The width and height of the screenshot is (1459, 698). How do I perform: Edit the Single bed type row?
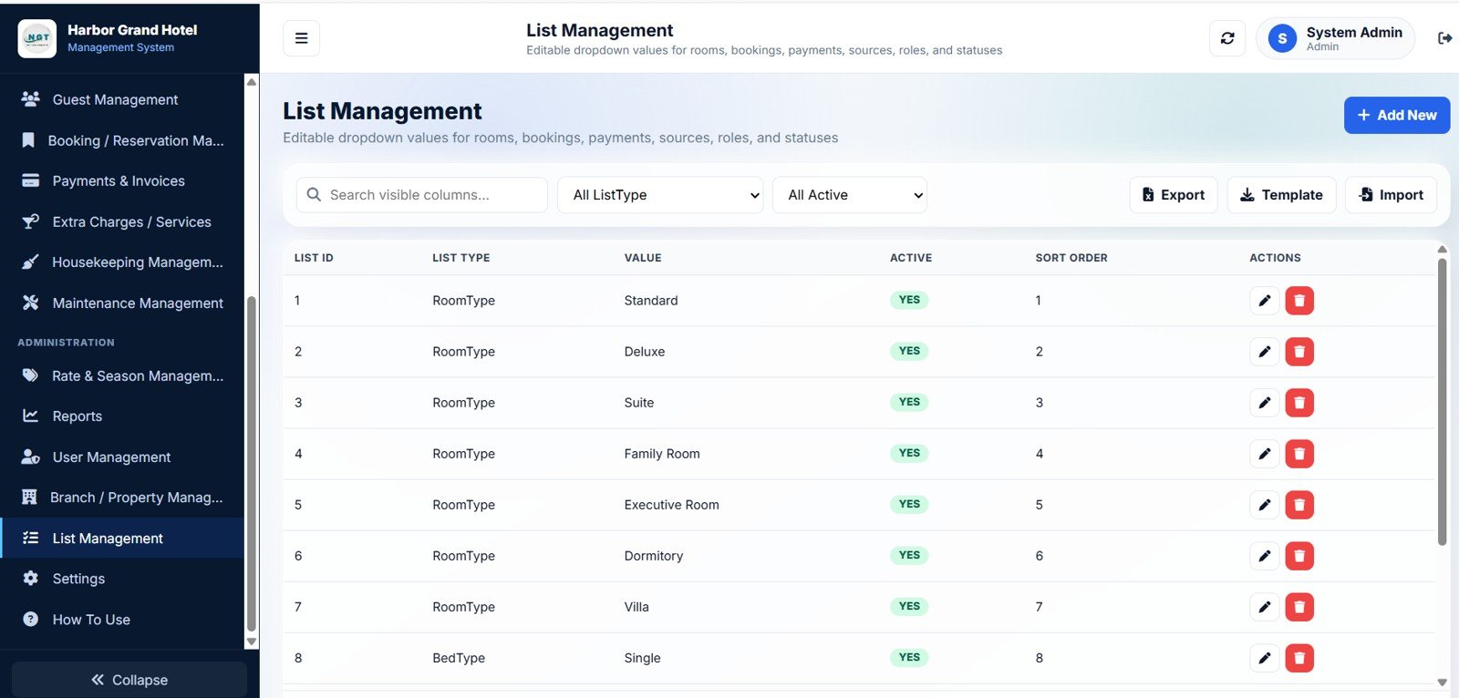coord(1264,658)
